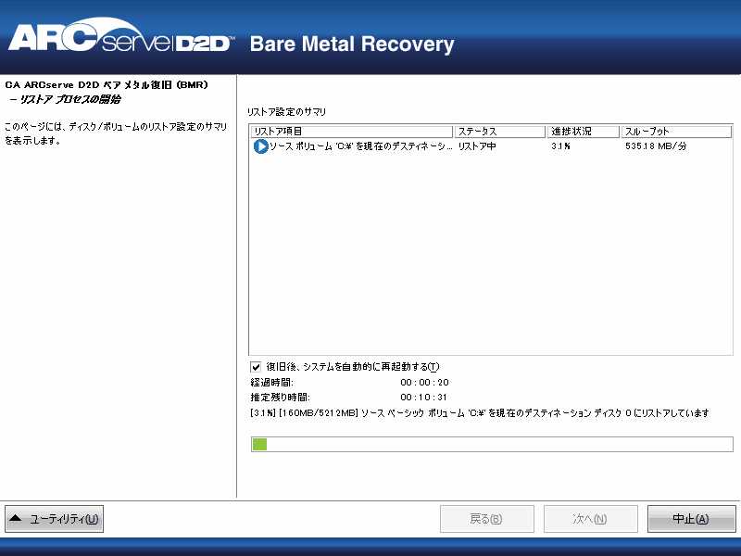
Task: Click the スループット column header
Action: point(676,132)
